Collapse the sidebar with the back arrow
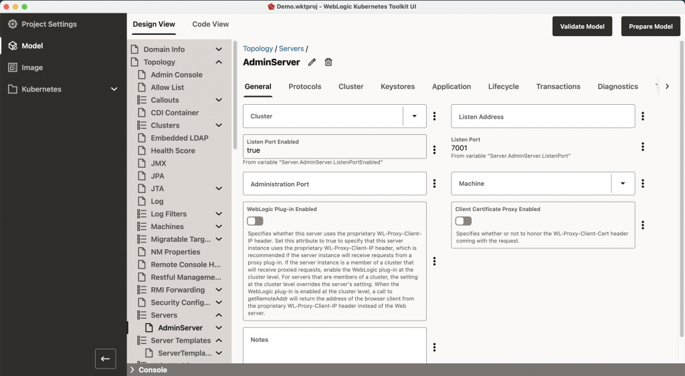685x376 pixels. pyautogui.click(x=105, y=359)
